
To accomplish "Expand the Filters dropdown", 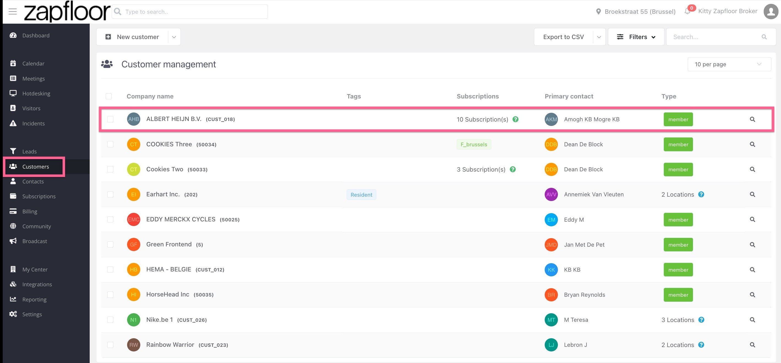I will pyautogui.click(x=636, y=37).
